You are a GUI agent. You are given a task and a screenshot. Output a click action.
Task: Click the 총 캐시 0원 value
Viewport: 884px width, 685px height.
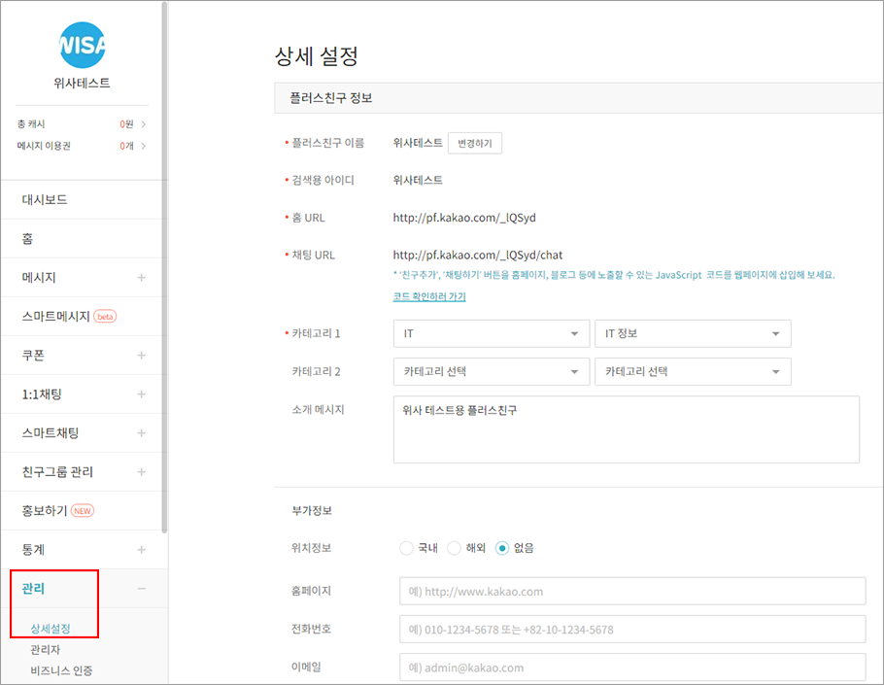127,124
